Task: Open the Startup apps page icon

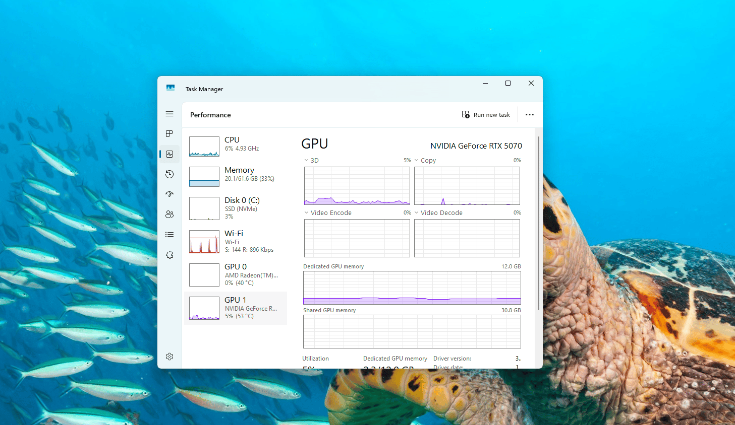Action: coord(169,194)
